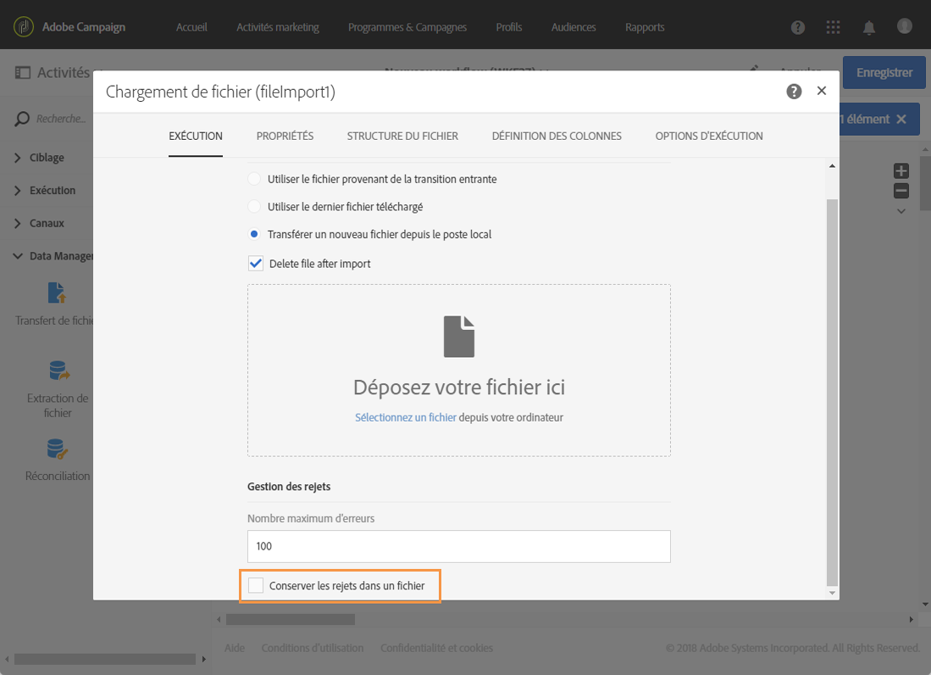This screenshot has height=675, width=931.
Task: Click the Nombre maximum d'erreurs field
Action: [x=459, y=546]
